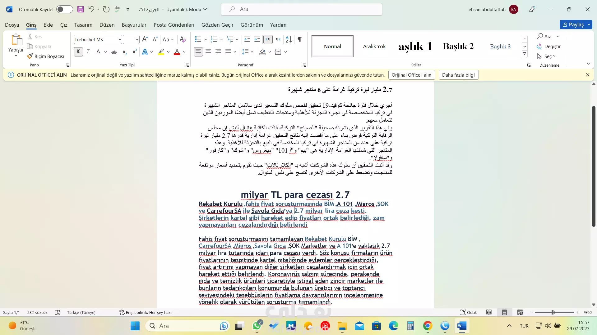
Task: Click Orijinal Office'i alın button
Action: (x=411, y=75)
